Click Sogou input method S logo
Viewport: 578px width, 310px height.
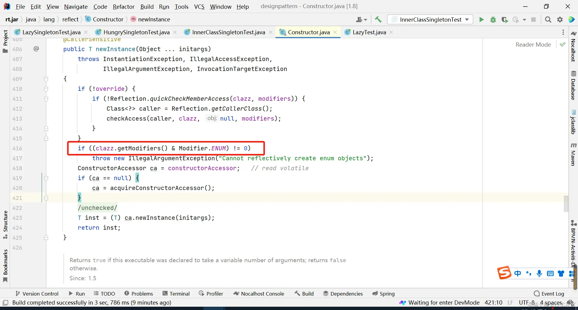pyautogui.click(x=504, y=273)
